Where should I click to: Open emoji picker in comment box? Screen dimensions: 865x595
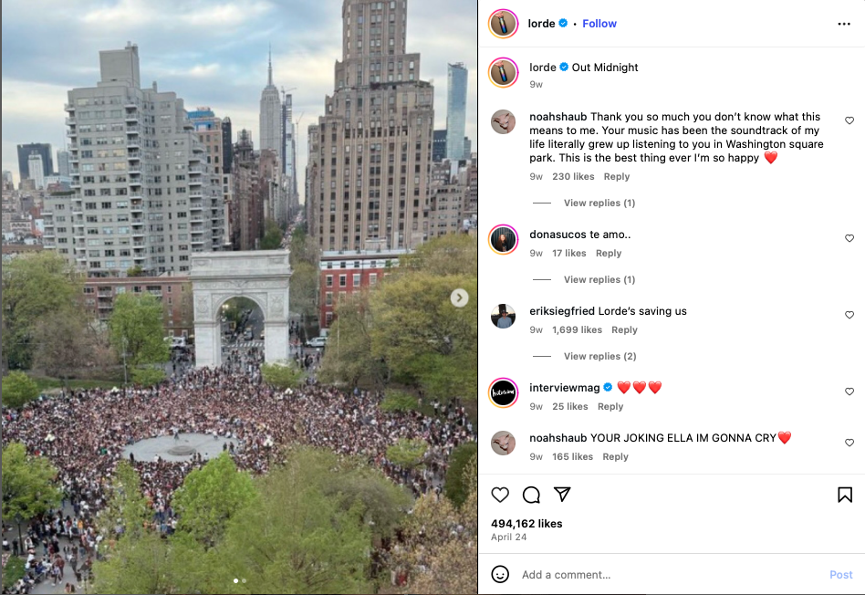click(500, 574)
